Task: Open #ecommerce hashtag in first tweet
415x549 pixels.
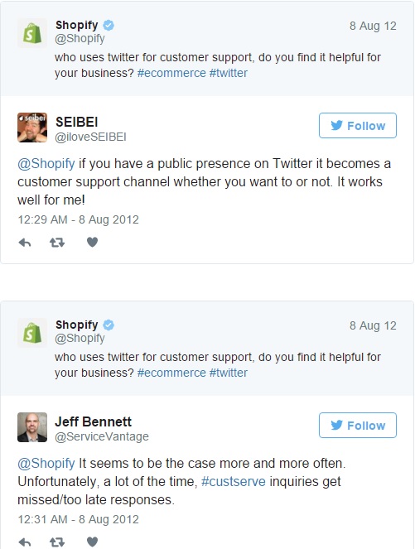Action: pos(171,73)
